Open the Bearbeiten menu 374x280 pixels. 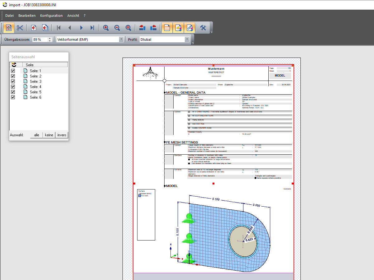(27, 16)
